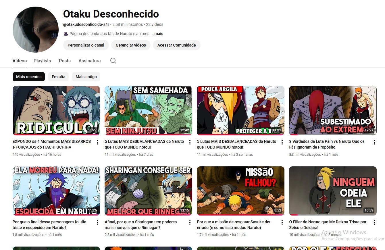Click '11 mil visualizações • há 3 semanas' text
This screenshot has height=250, width=385.
click(x=225, y=155)
